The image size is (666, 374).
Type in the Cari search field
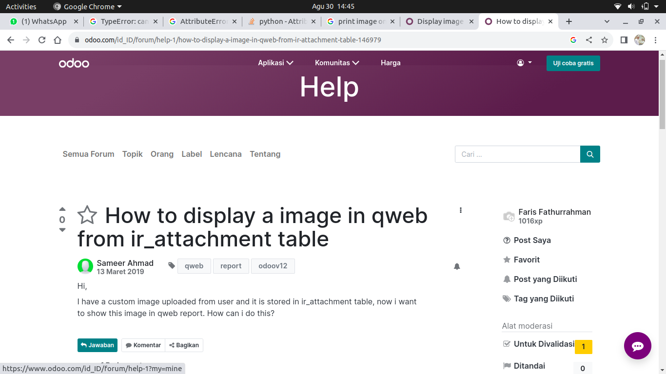pos(517,154)
